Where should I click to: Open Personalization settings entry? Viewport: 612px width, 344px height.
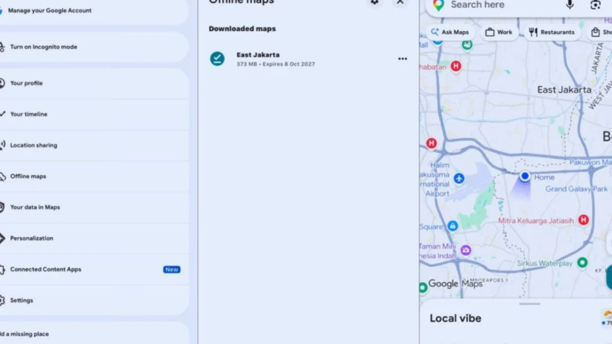[x=94, y=239]
